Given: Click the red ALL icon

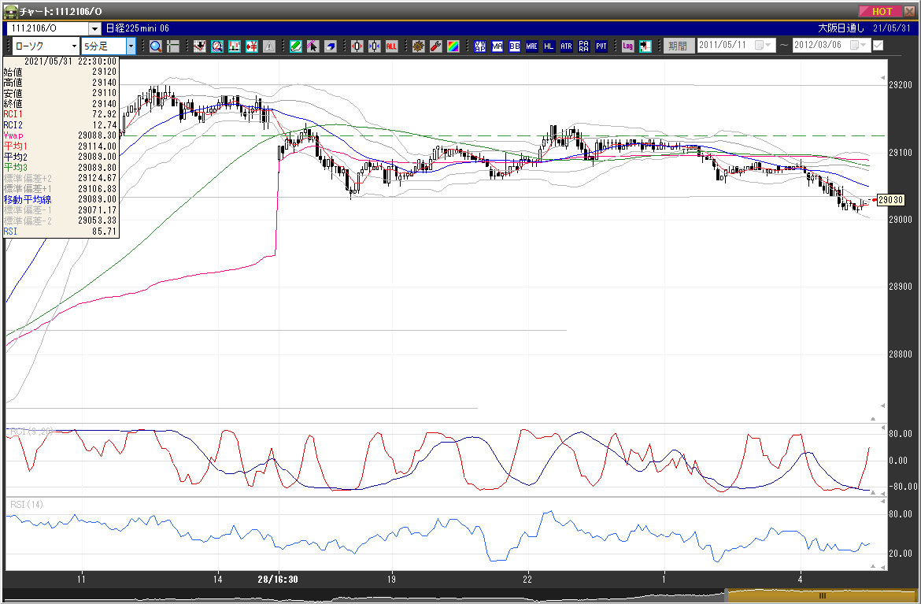Looking at the screenshot, I should pos(391,46).
